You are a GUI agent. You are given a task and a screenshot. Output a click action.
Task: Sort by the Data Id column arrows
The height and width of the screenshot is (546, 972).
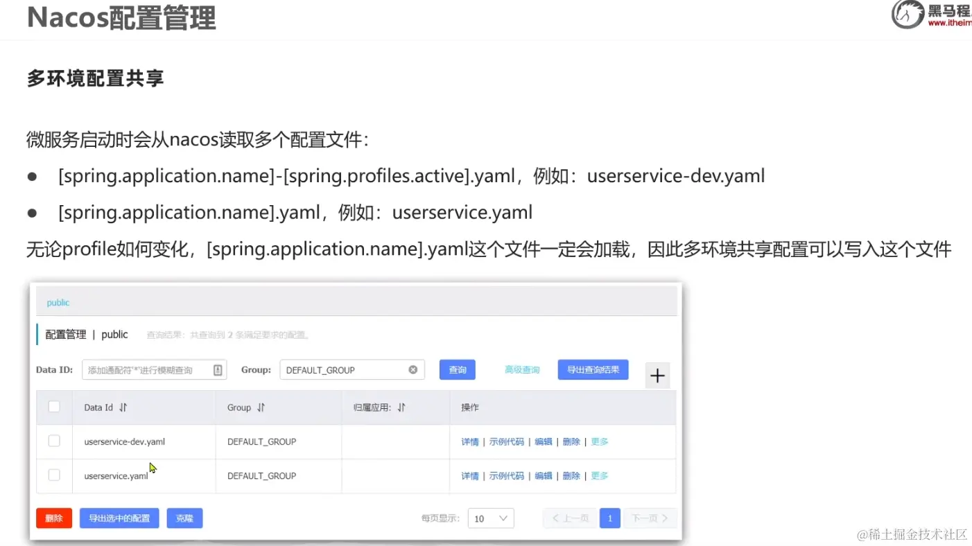[123, 407]
